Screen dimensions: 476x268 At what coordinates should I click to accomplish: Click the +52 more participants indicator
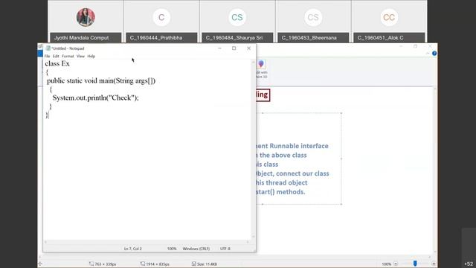click(x=469, y=264)
